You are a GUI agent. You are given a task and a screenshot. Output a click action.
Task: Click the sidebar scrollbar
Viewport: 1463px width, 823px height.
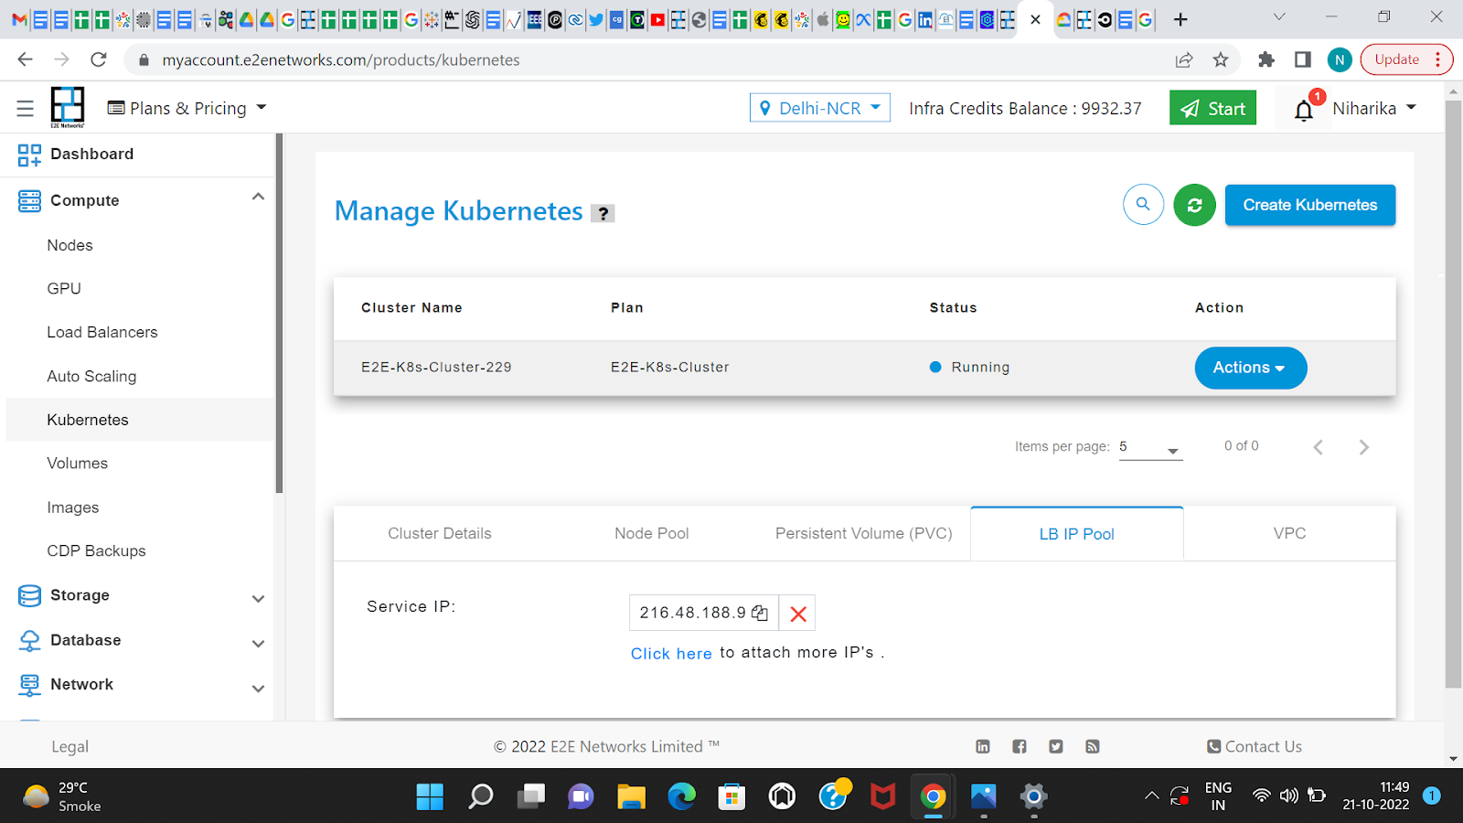pyautogui.click(x=279, y=314)
